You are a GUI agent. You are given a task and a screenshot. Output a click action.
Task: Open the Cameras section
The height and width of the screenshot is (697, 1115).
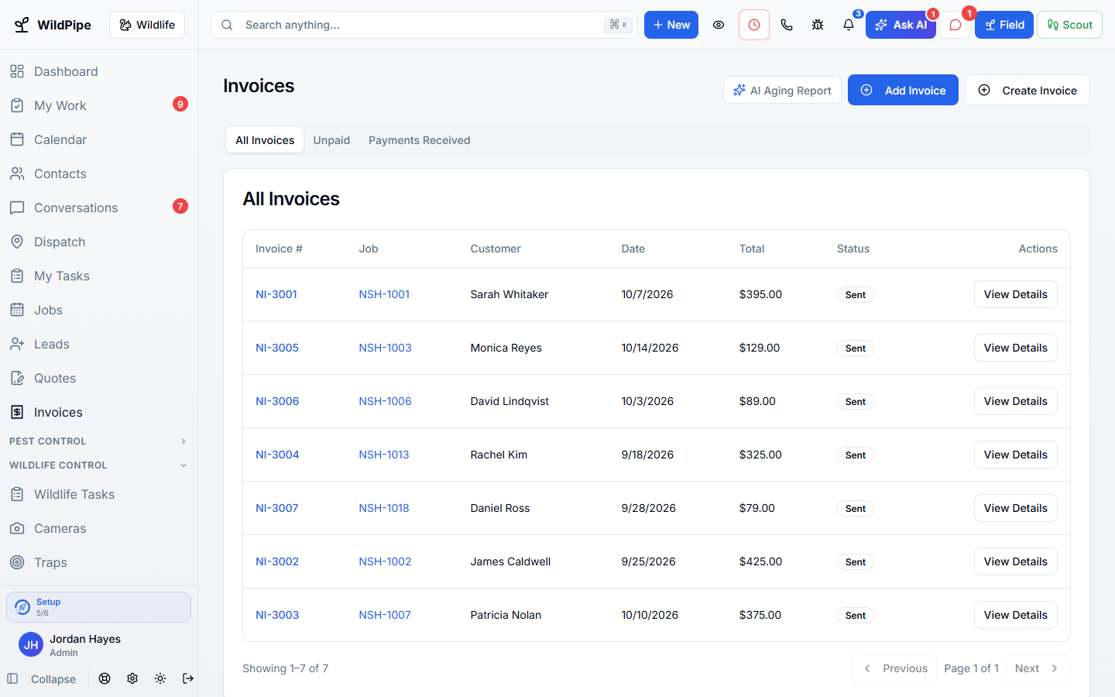click(99, 528)
